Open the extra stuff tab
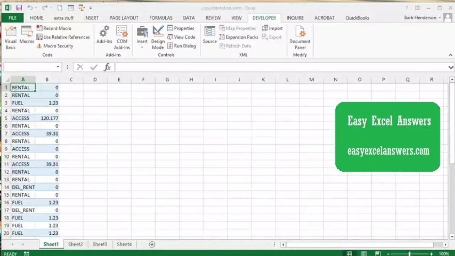Screen dimensions: 455x256 pyautogui.click(x=64, y=18)
